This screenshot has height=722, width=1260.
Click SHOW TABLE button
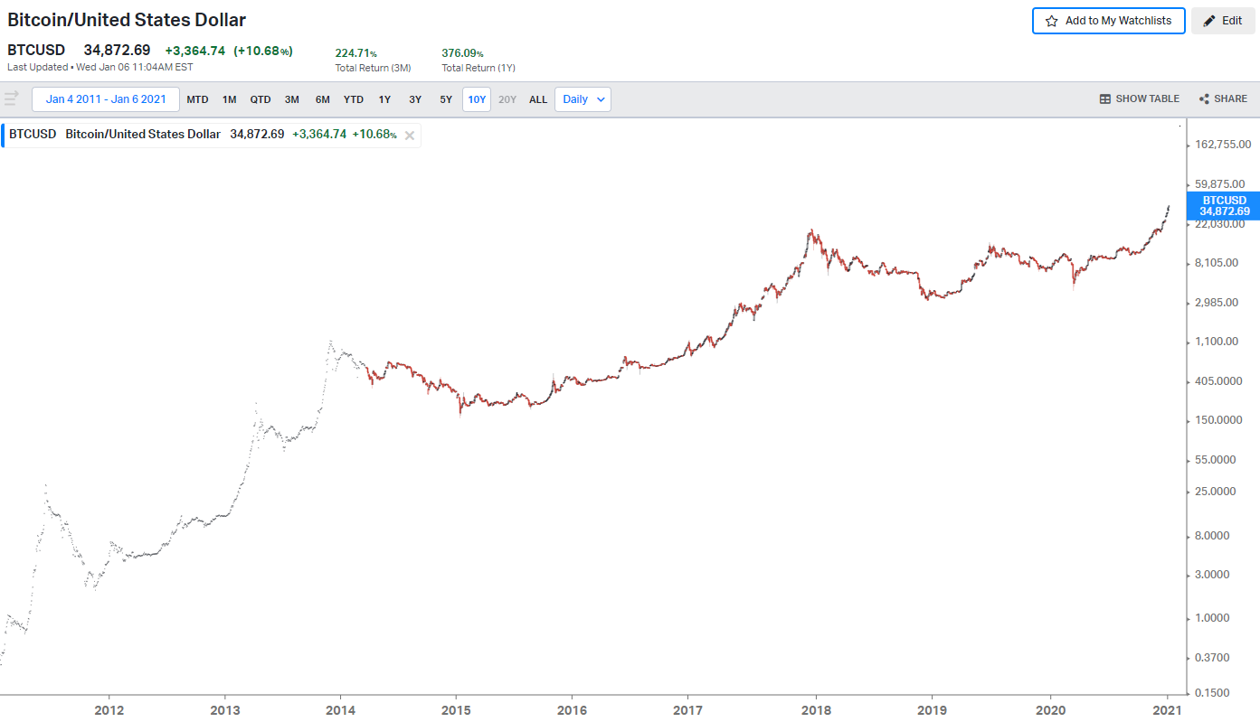(x=1140, y=99)
